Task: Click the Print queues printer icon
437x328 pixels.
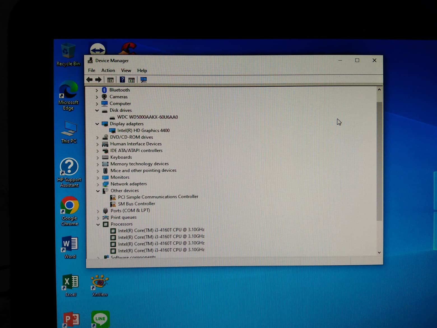Action: coord(106,218)
